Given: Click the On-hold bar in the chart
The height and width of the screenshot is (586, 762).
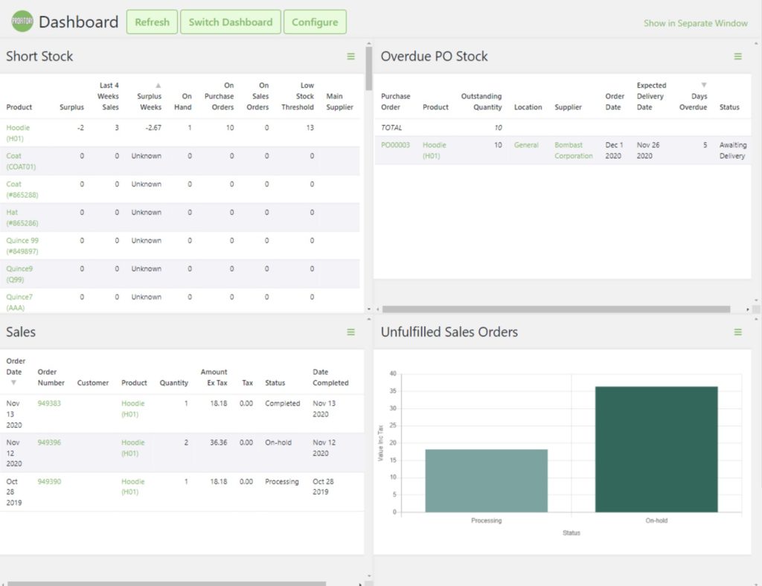Looking at the screenshot, I should pyautogui.click(x=656, y=449).
